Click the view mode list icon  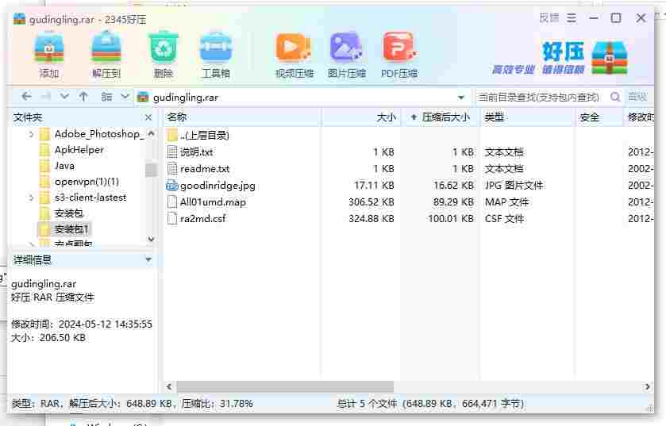click(x=106, y=97)
